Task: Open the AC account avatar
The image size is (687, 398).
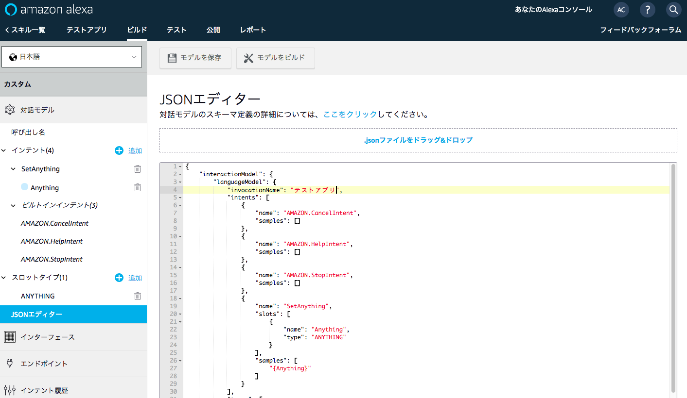Action: 621,10
